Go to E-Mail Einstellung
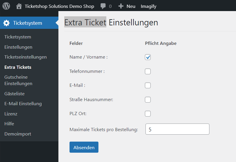The height and width of the screenshot is (162, 236). pos(23,104)
